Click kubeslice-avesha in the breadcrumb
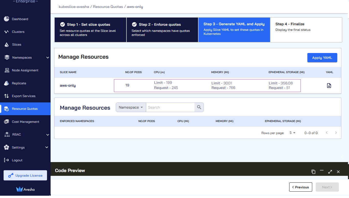 [x=74, y=7]
